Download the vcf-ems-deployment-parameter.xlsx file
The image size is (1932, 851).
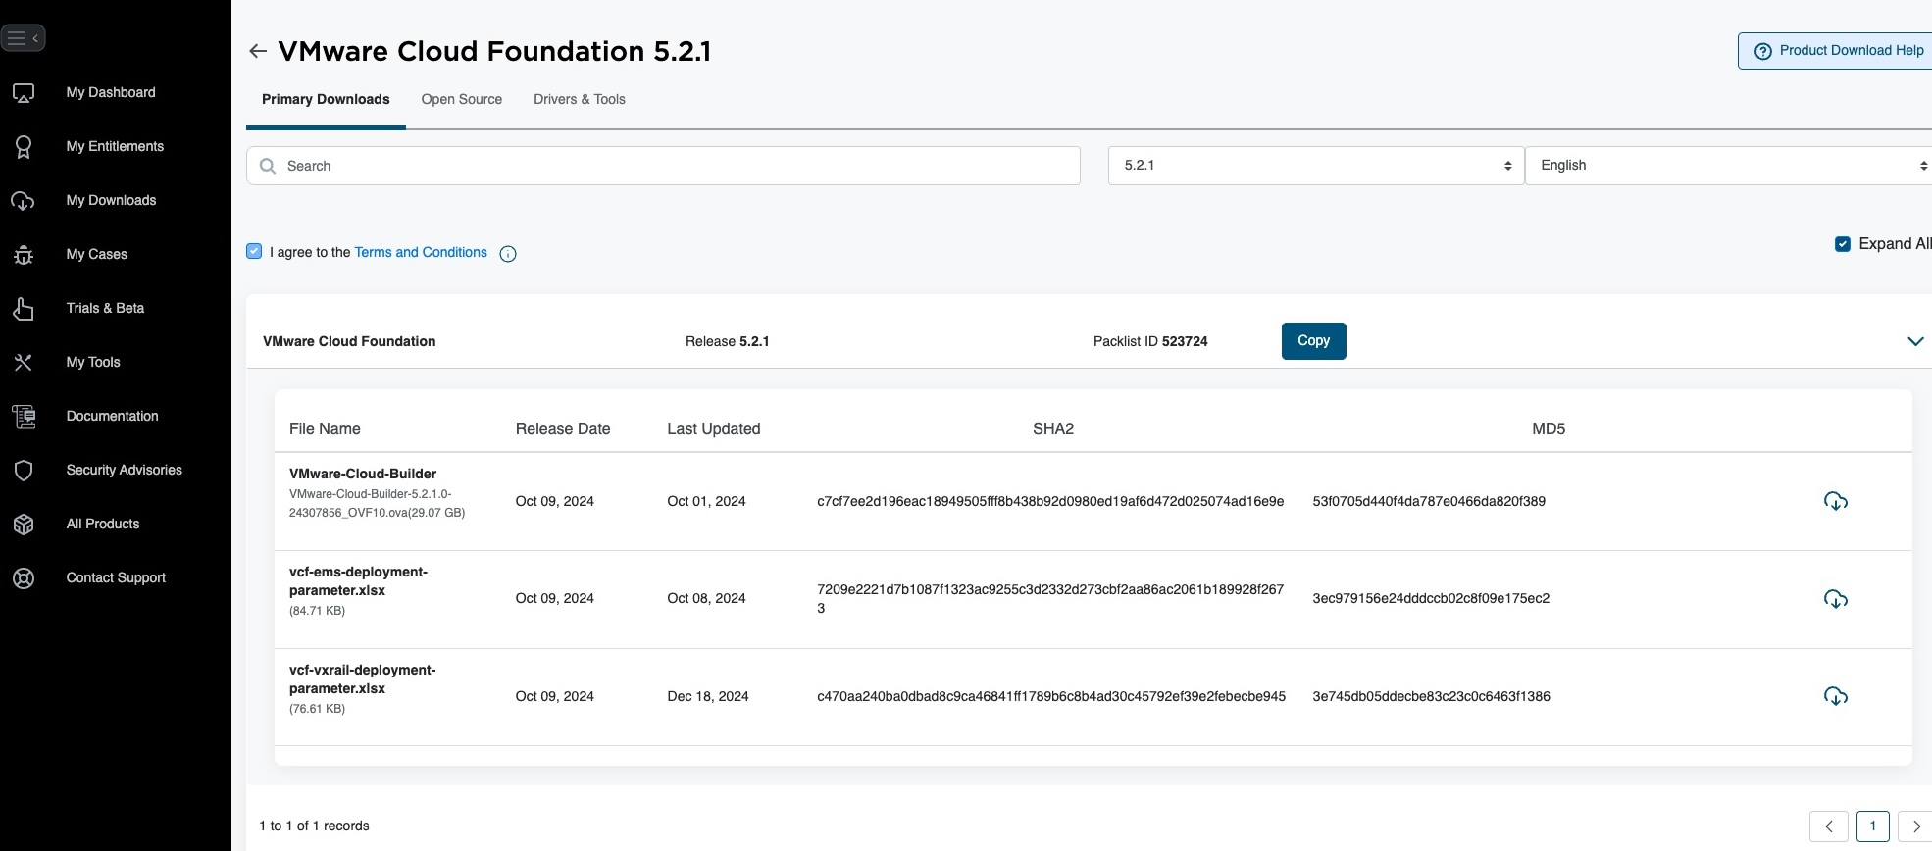1835,599
